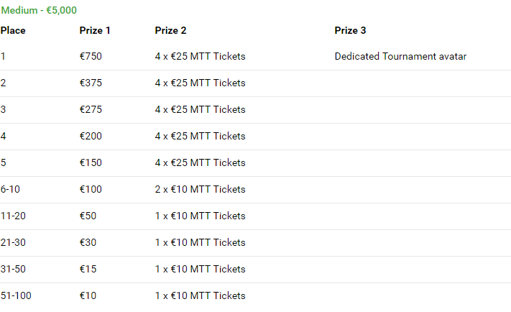The image size is (511, 312).
Task: Select the Place column header
Action: 13,30
